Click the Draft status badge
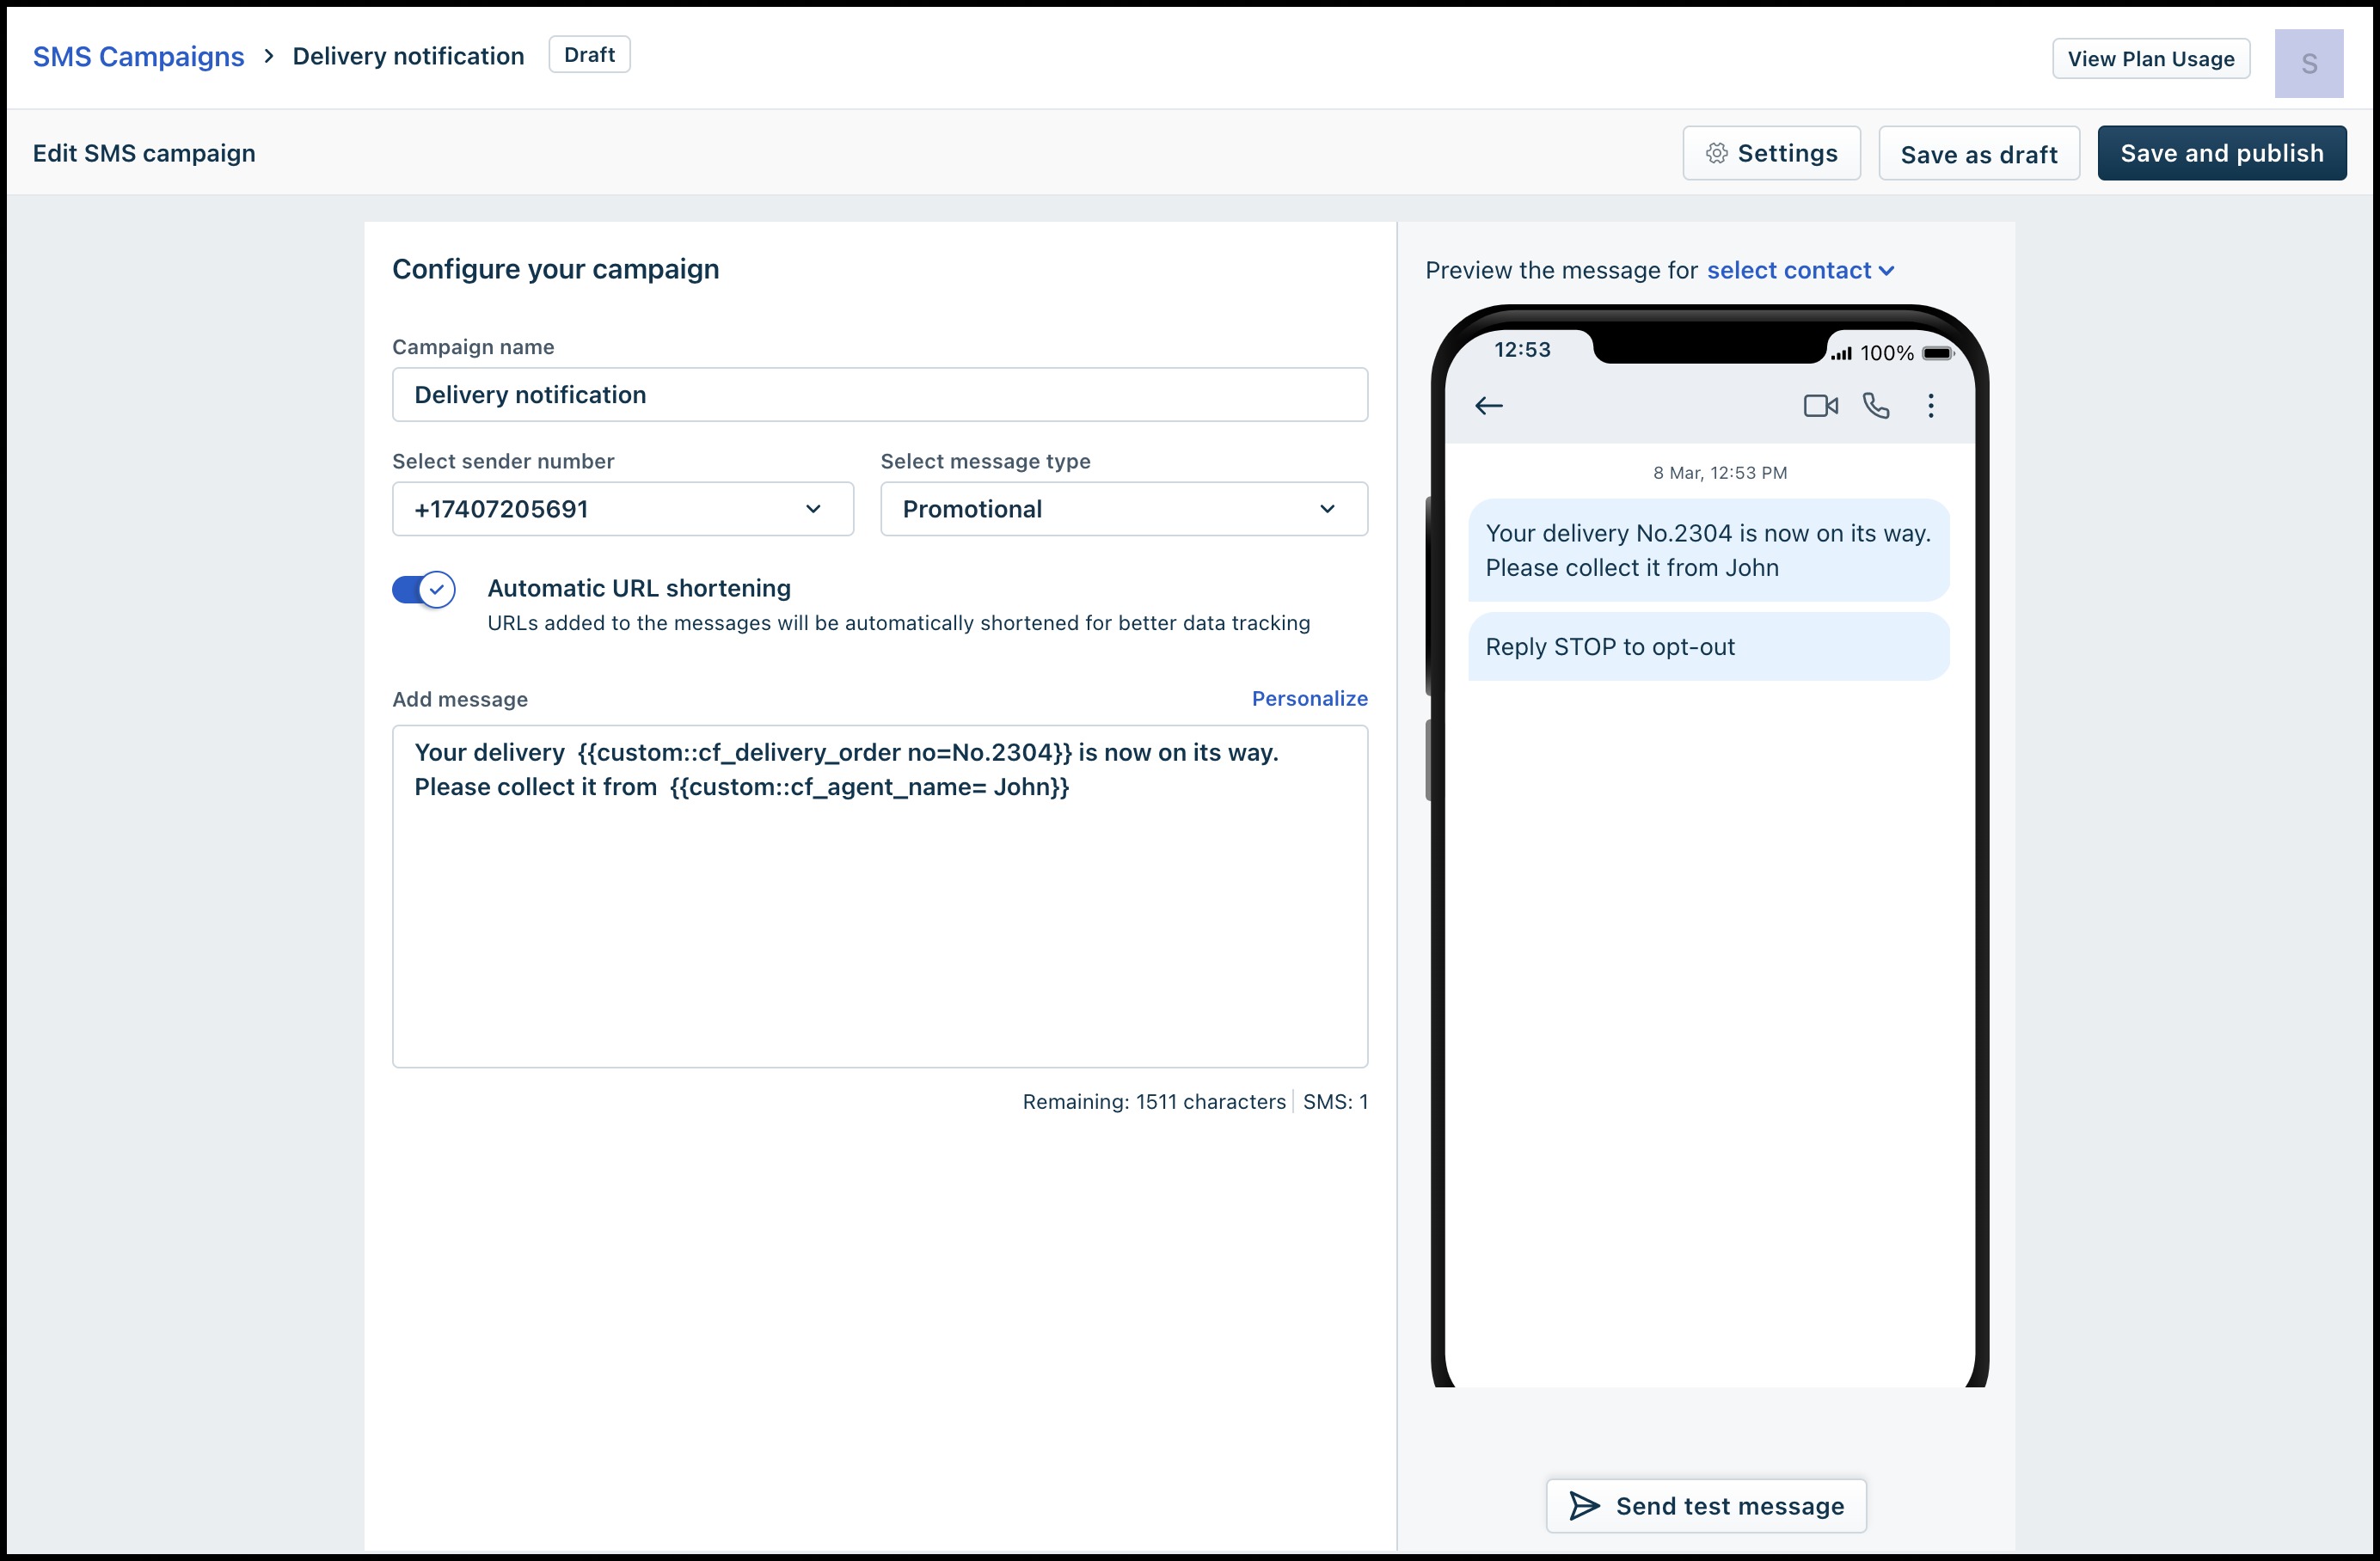 coord(589,55)
